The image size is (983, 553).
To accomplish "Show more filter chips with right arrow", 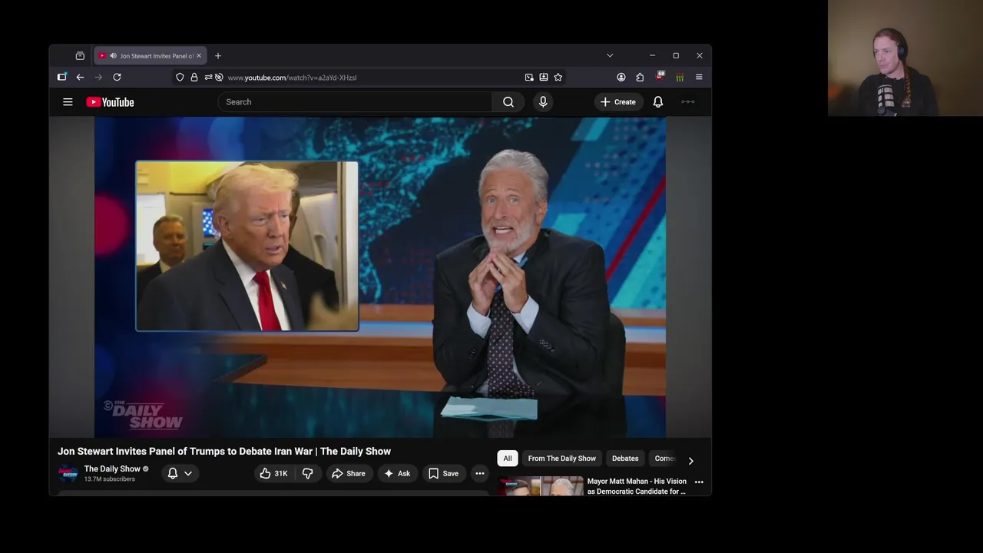I will click(690, 461).
